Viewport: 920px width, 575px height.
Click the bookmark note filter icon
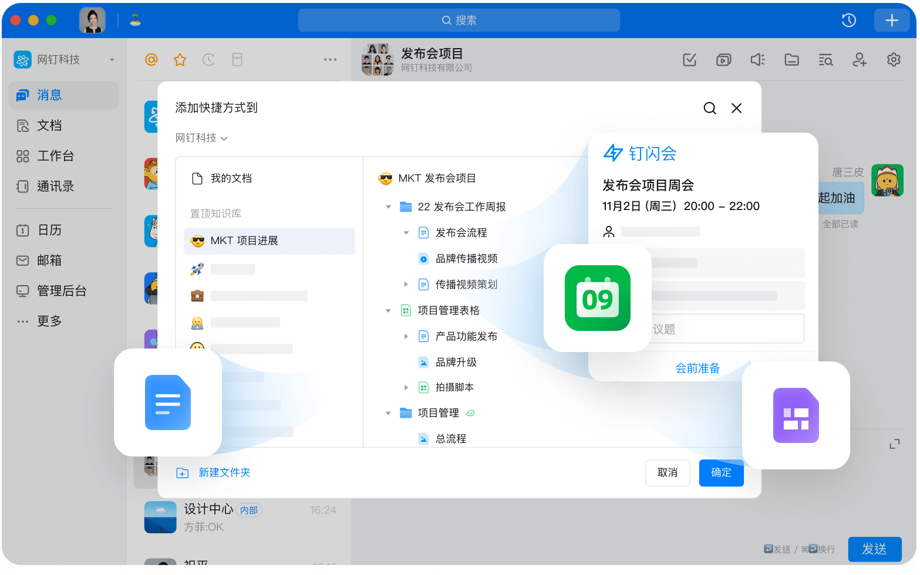(237, 59)
